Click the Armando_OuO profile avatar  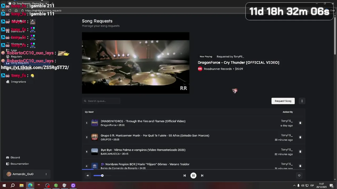pyautogui.click(x=9, y=174)
